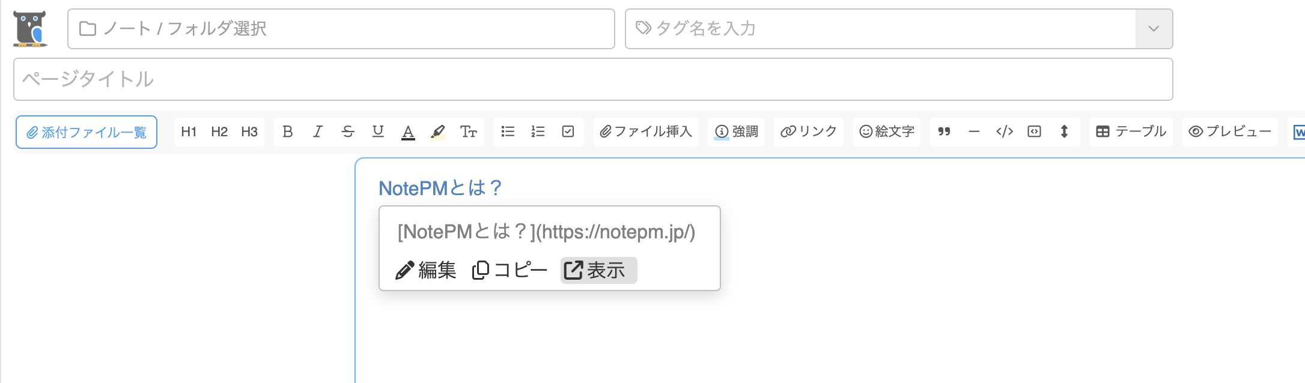Apply H1 heading style
This screenshot has height=383, width=1305.
tap(189, 131)
